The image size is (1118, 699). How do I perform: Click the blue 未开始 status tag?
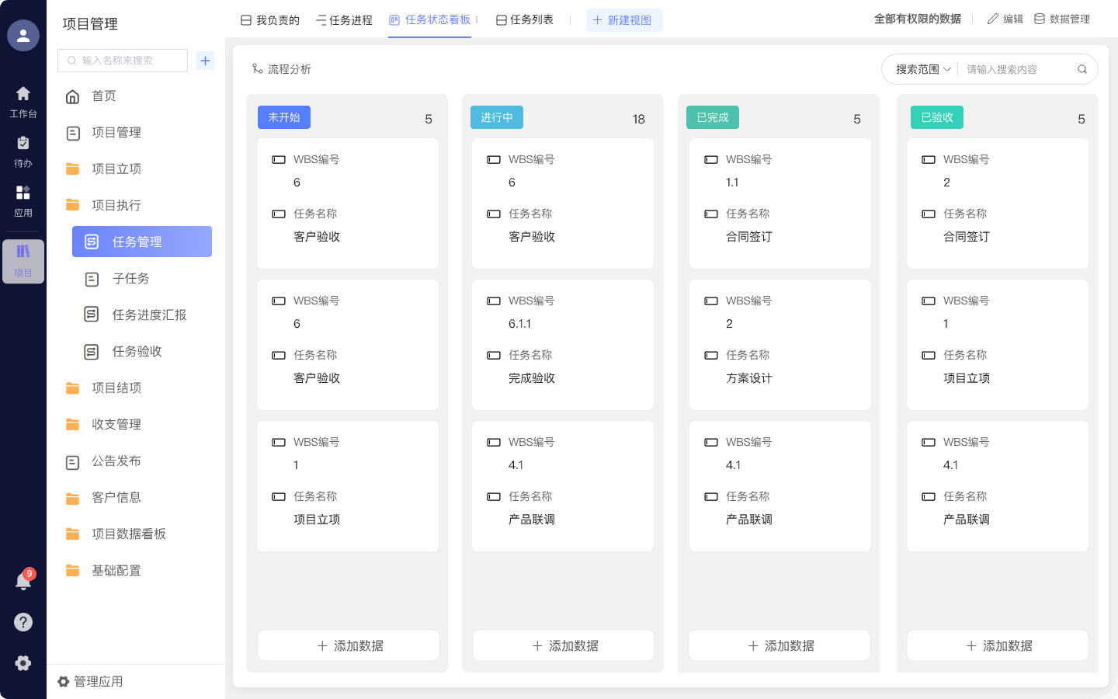[x=284, y=117]
